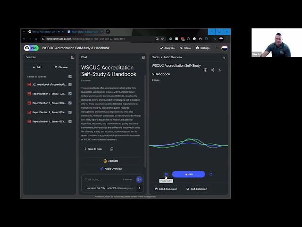Collapse the Sources panel
This screenshot has height=227, width=302.
[73, 57]
